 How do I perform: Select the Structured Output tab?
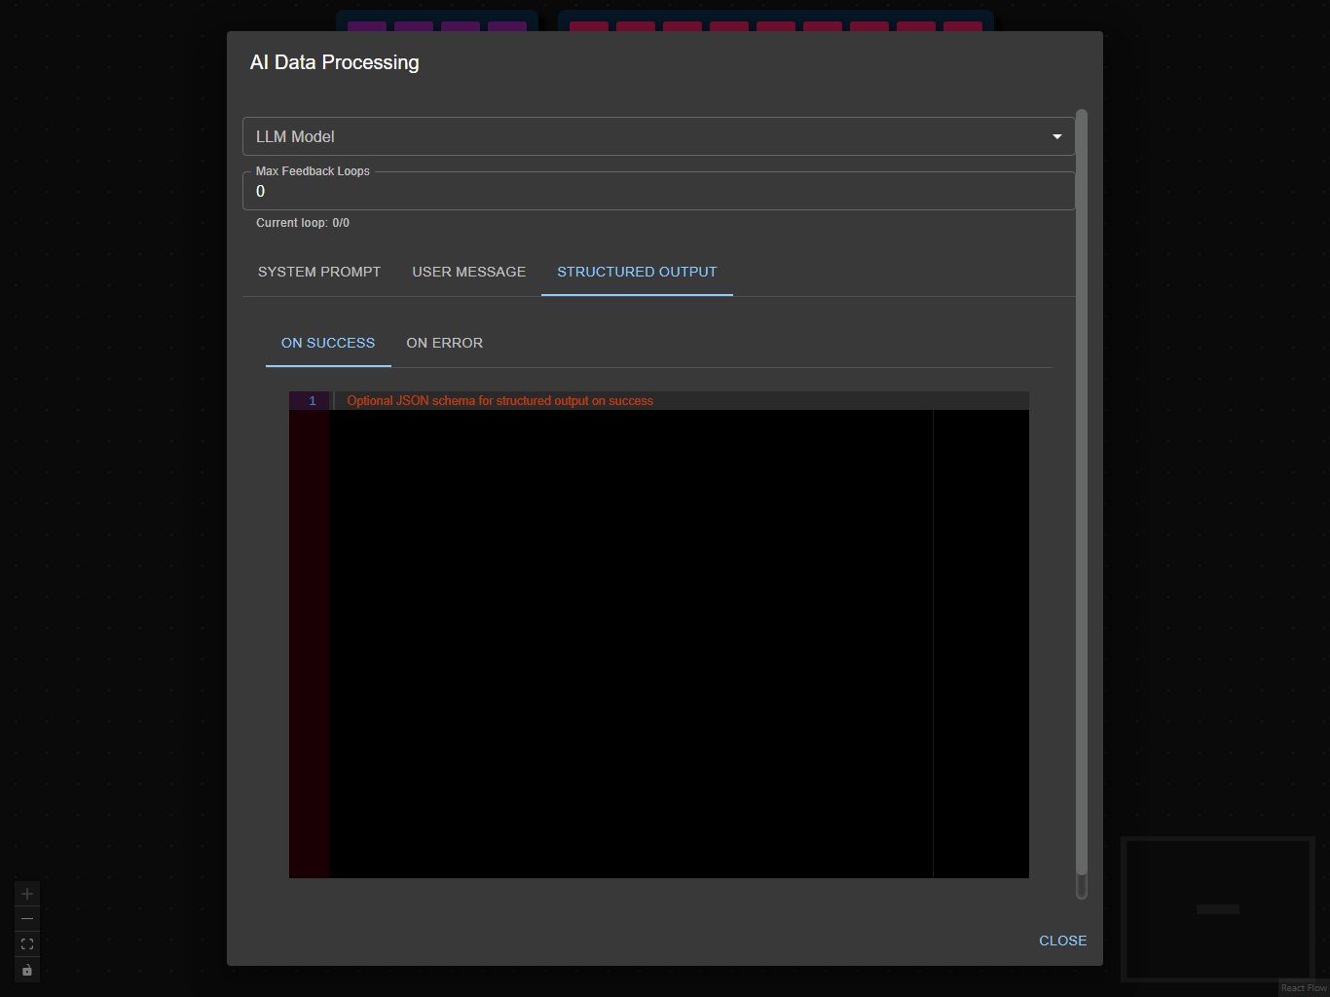[x=637, y=272]
